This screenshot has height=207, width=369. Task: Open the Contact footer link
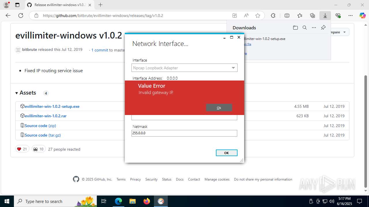[x=194, y=179]
